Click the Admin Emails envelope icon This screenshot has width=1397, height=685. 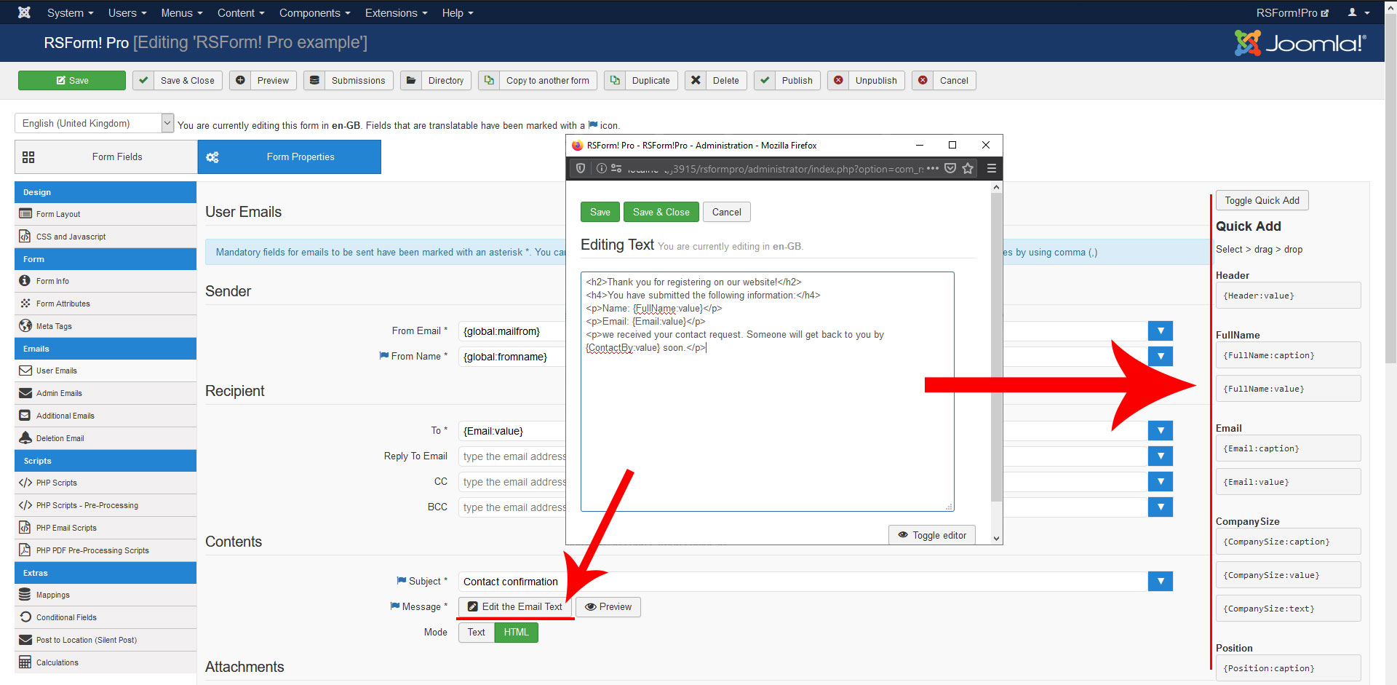[25, 393]
